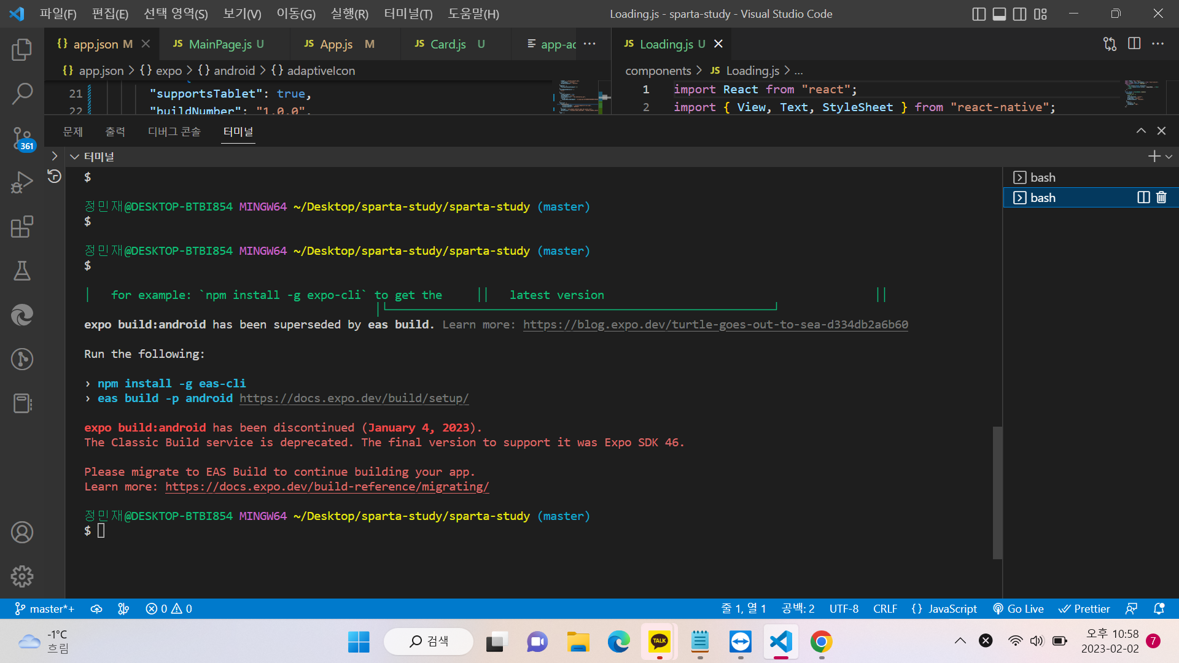Open the 공백: 2 indentation selector
The width and height of the screenshot is (1179, 663).
coord(798,609)
